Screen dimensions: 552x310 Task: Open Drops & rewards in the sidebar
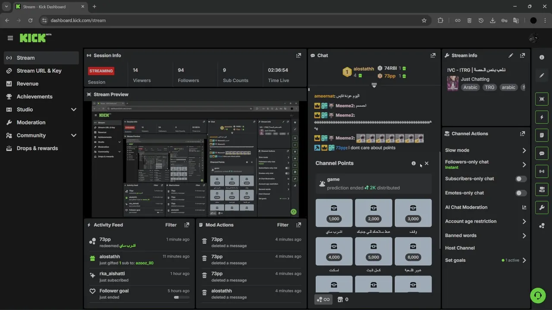click(41, 148)
